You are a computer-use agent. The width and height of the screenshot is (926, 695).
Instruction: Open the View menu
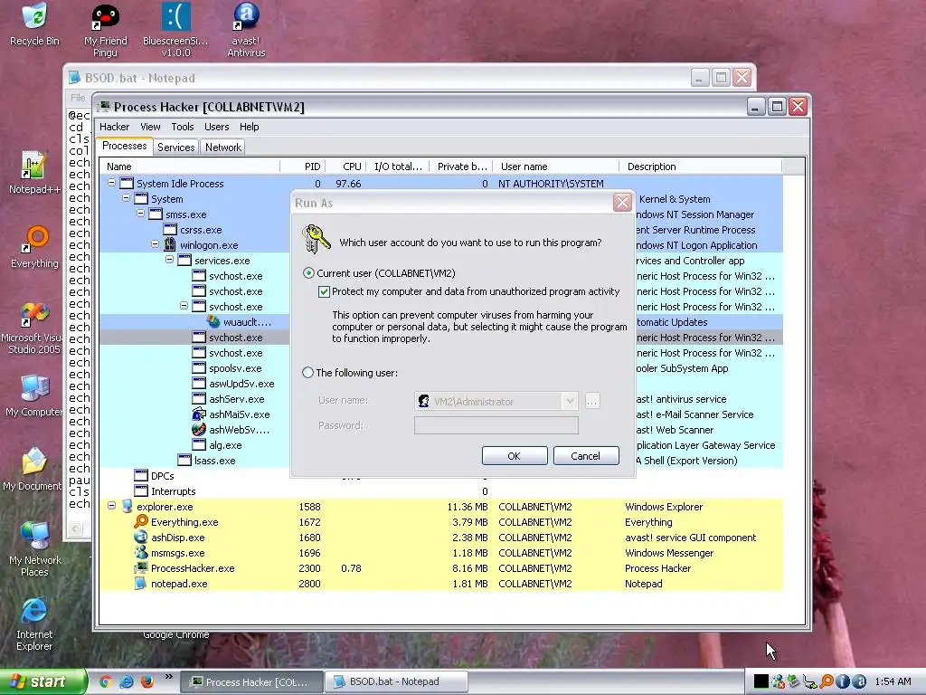(150, 127)
